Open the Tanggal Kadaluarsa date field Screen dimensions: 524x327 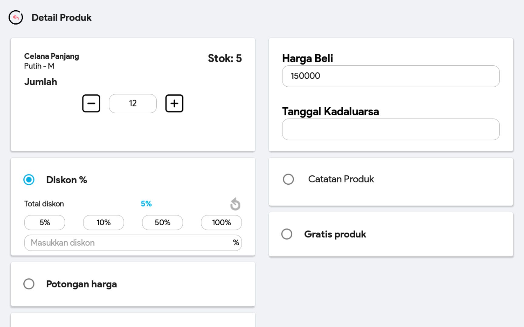[391, 130]
